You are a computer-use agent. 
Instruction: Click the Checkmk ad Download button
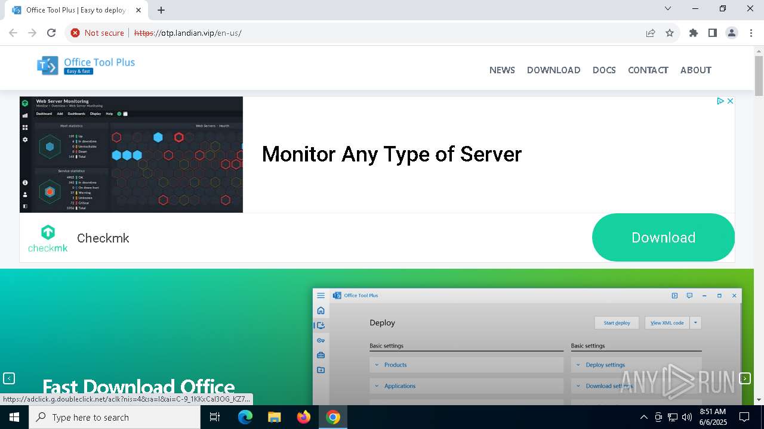point(663,237)
